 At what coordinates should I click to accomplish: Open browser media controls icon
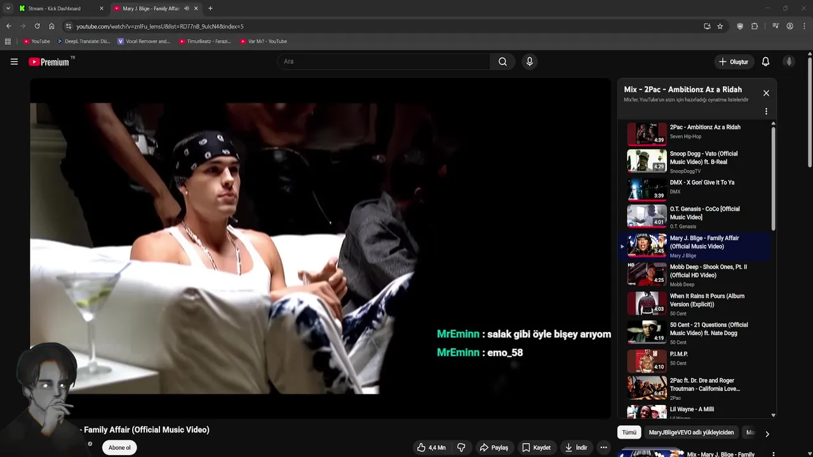(x=776, y=26)
